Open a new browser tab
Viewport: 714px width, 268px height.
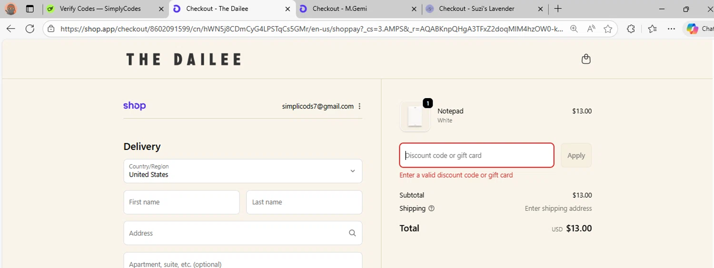click(558, 9)
